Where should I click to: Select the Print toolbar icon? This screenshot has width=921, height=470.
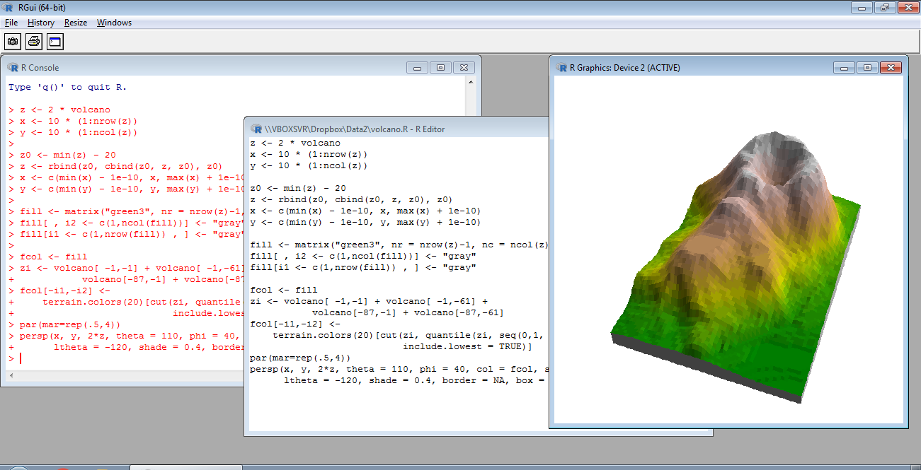point(33,41)
